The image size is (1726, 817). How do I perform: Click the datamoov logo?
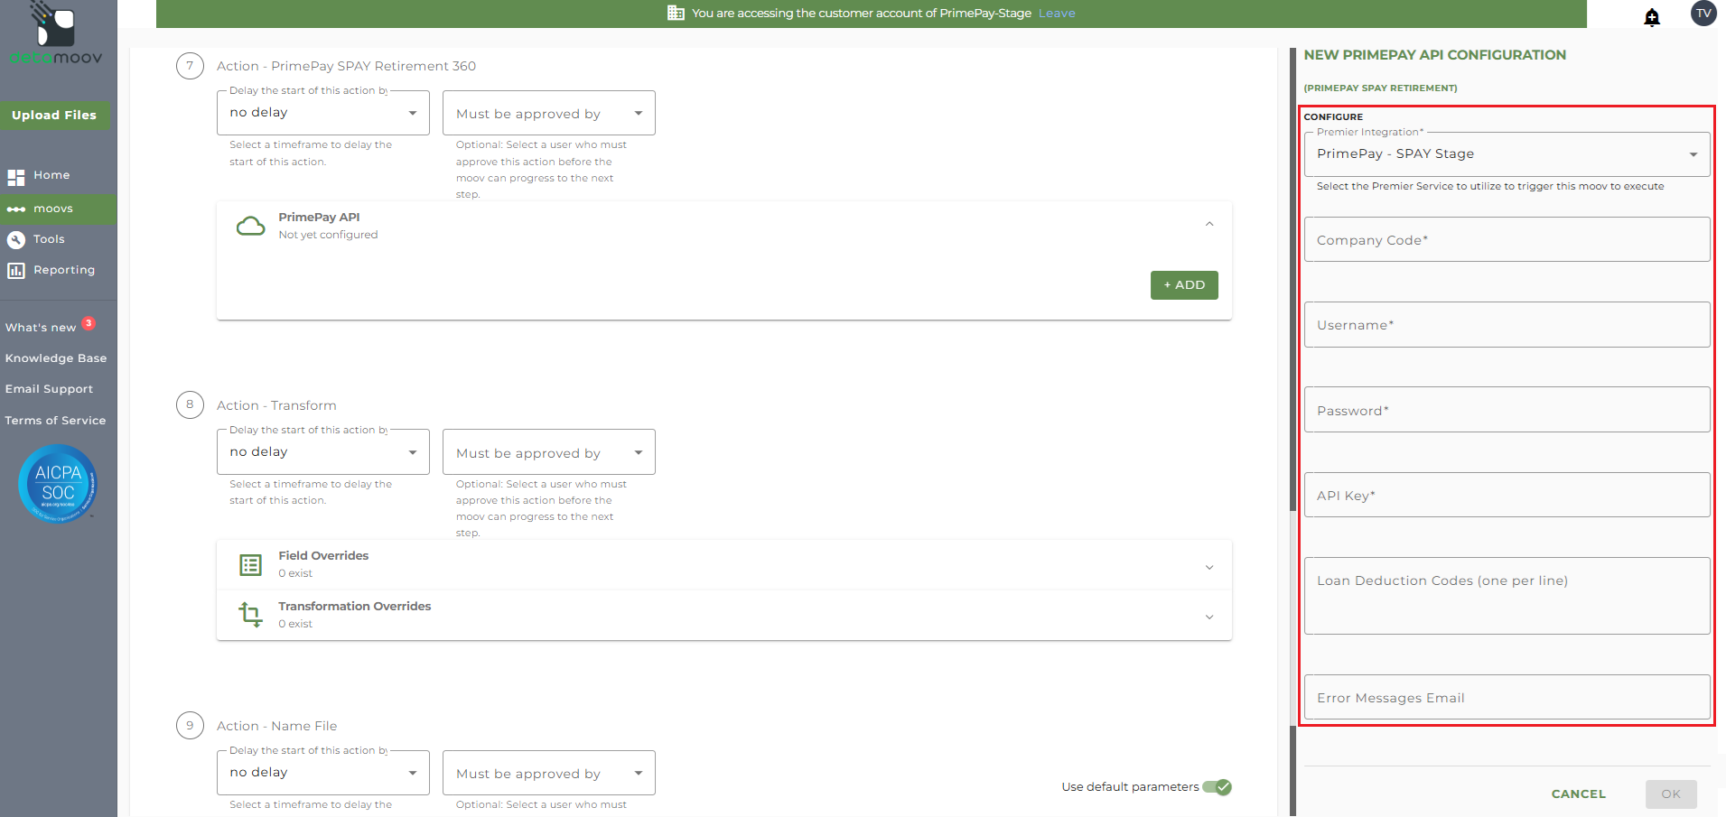coord(56,33)
